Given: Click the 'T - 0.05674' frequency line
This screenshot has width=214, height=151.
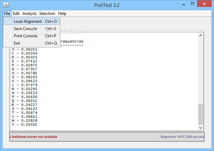Looking at the screenshot, I should (x=24, y=112).
